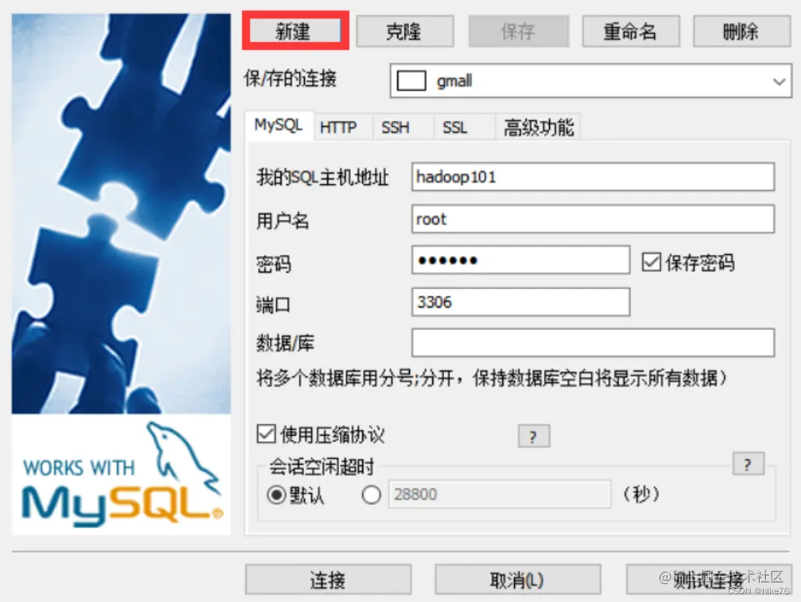801x602 pixels.
Task: Click the dropdown chevron next to gmall
Action: coord(778,81)
